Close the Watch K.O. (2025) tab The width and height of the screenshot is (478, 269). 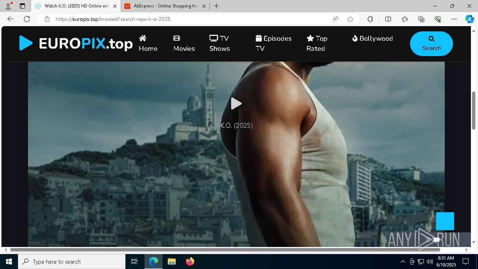click(x=115, y=6)
